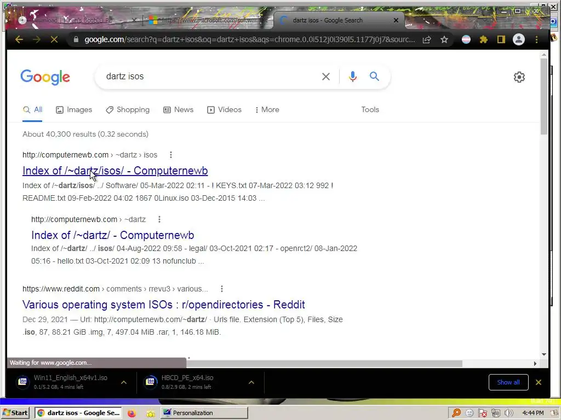Open the Extensions puzzle piece menu
561x420 pixels.
coord(484,39)
